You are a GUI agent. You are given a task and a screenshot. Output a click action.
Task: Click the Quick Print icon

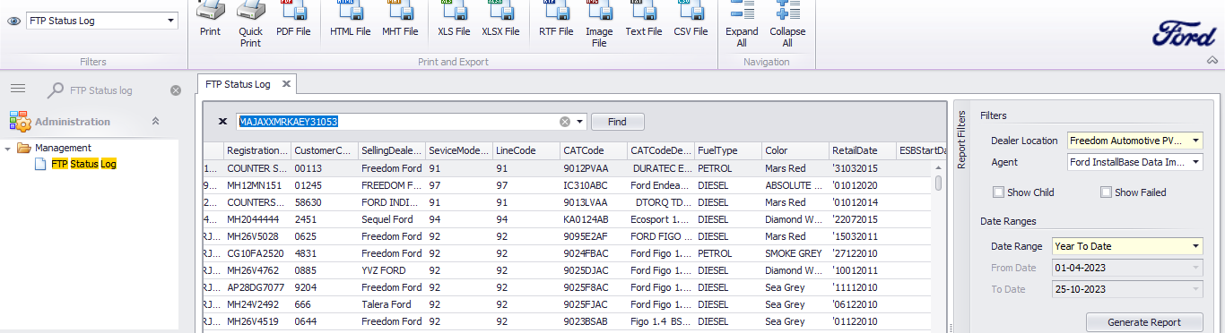point(251,22)
